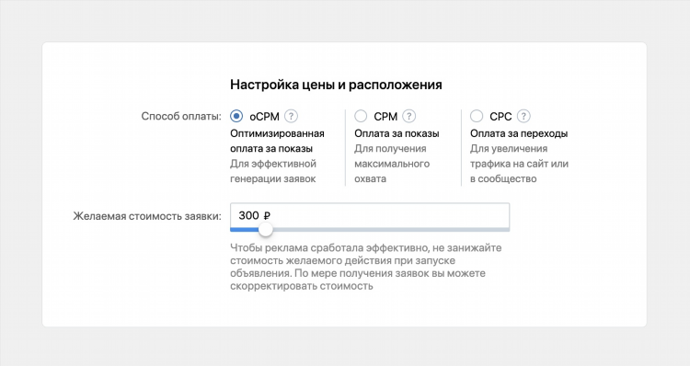Click the "Оплата за показы" description

click(397, 133)
